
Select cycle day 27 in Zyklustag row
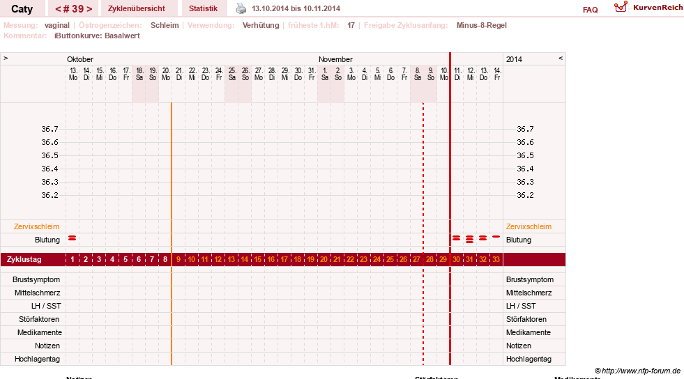416,259
